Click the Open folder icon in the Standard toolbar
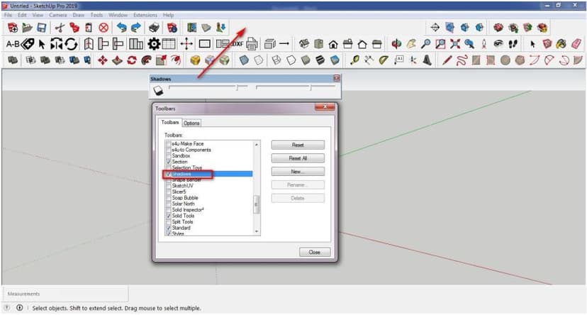The width and height of the screenshot is (587, 315). click(27, 28)
